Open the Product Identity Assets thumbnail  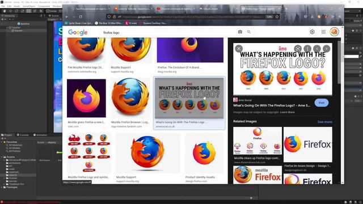pos(204,153)
